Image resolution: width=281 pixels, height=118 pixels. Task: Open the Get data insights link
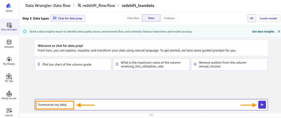tap(263, 31)
